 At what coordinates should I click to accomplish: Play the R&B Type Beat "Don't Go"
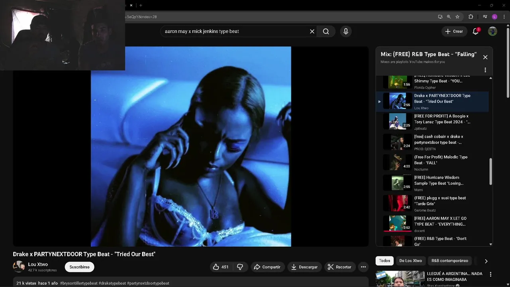pyautogui.click(x=432, y=241)
